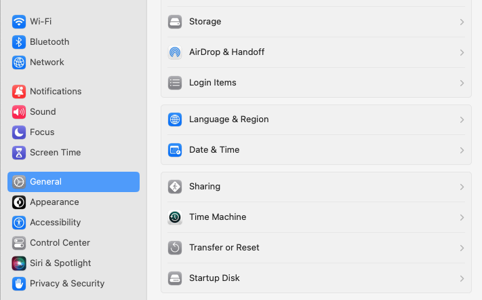Open Language & Region settings
Viewport: 482px width, 300px height.
(x=228, y=119)
